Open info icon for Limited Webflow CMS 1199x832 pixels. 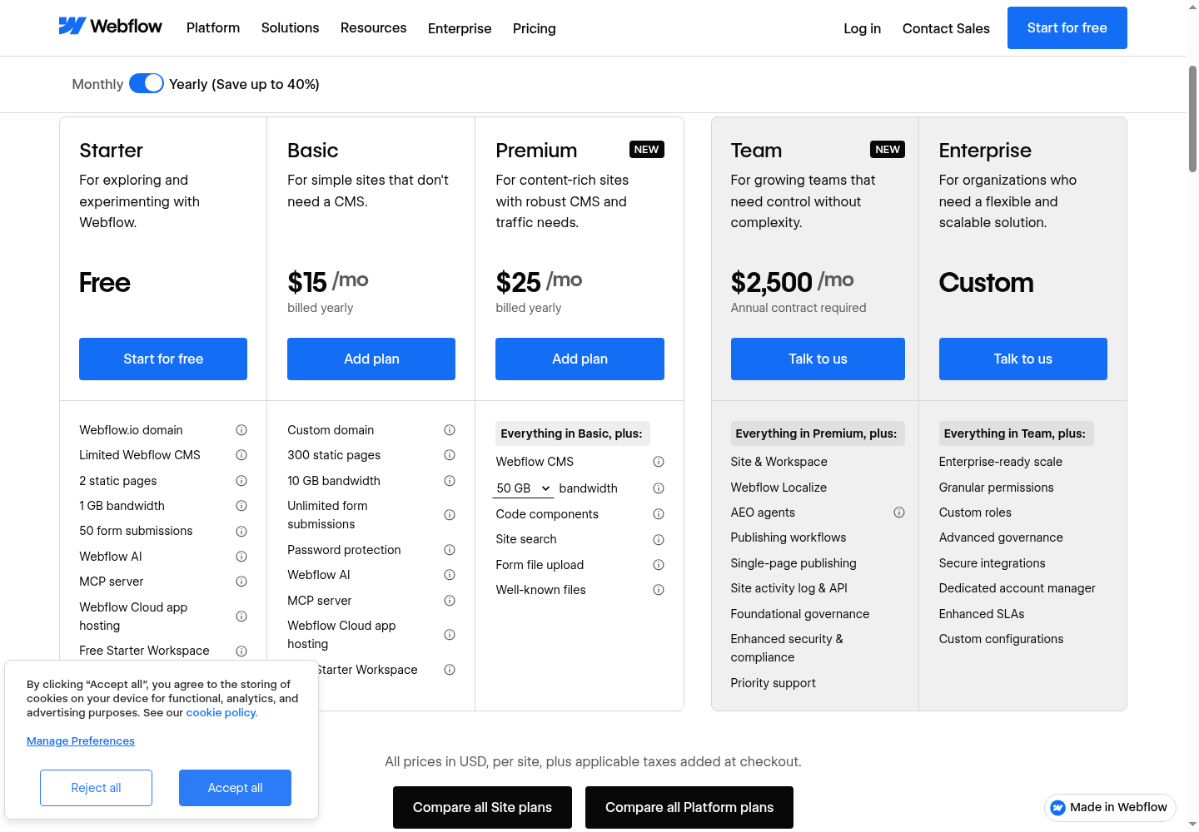[x=241, y=455]
